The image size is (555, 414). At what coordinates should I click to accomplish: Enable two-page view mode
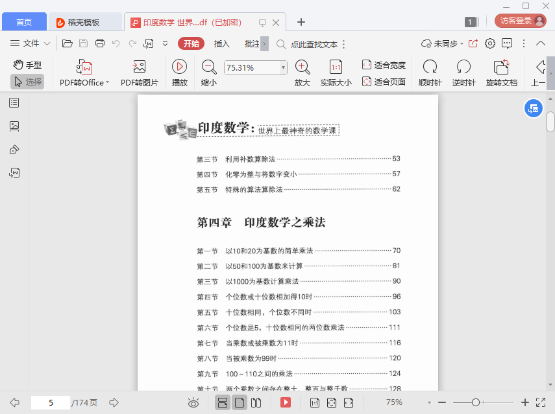click(256, 402)
